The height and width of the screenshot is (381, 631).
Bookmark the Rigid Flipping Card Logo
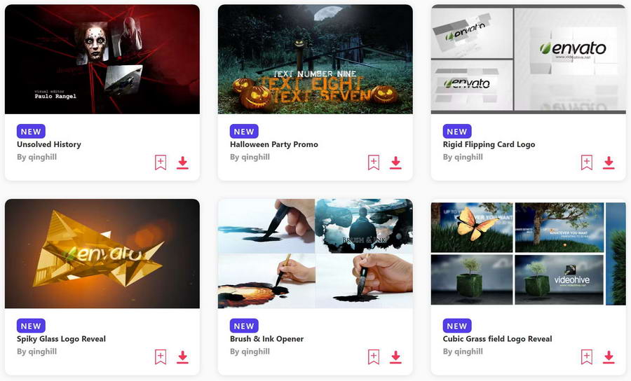[x=587, y=162]
